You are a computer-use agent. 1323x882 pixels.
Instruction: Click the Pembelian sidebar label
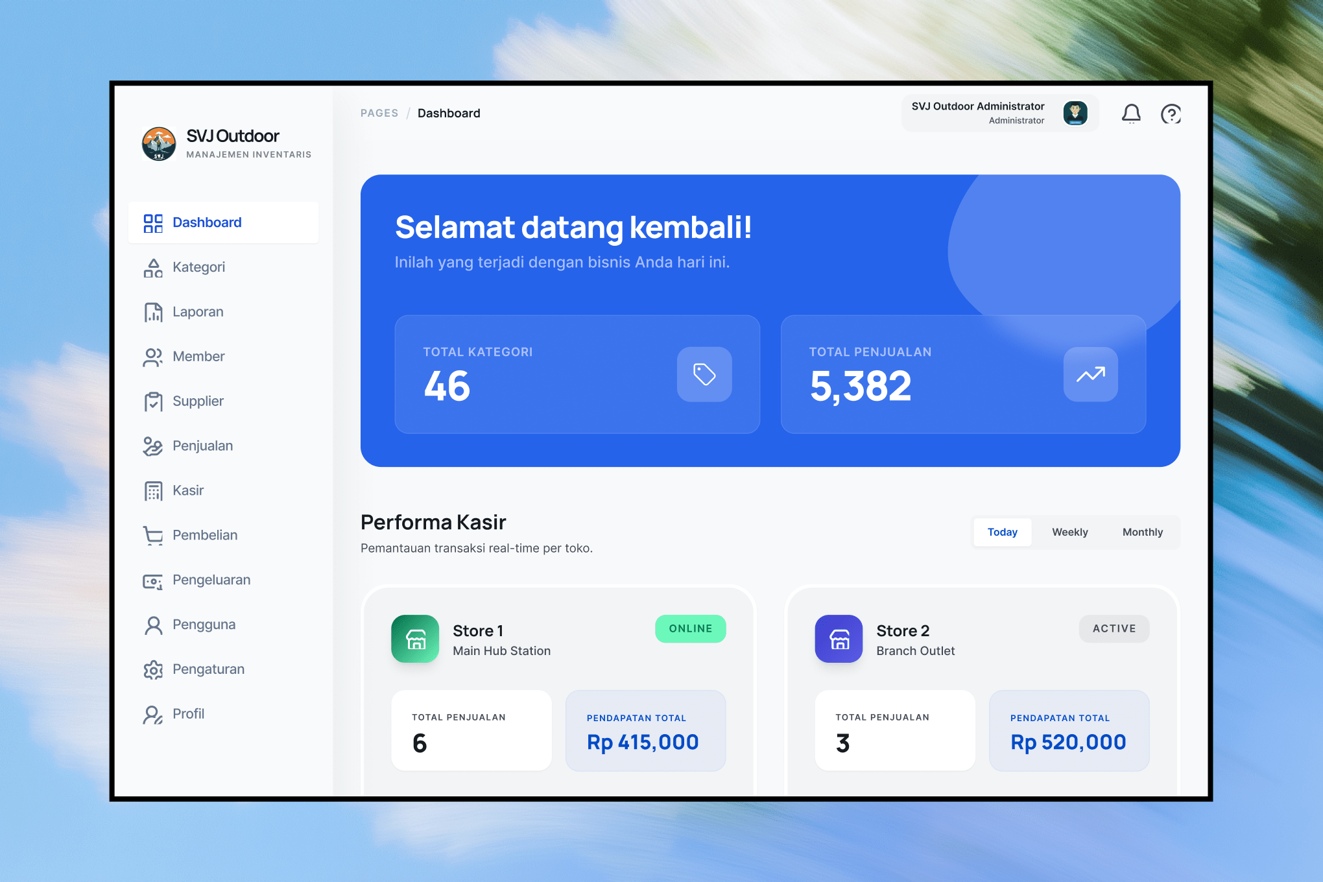(205, 536)
